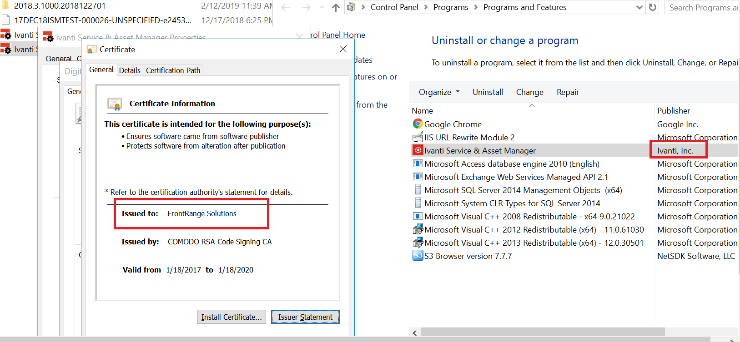The image size is (740, 342).
Task: Click the back arrow navigation icon
Action: click(x=286, y=7)
